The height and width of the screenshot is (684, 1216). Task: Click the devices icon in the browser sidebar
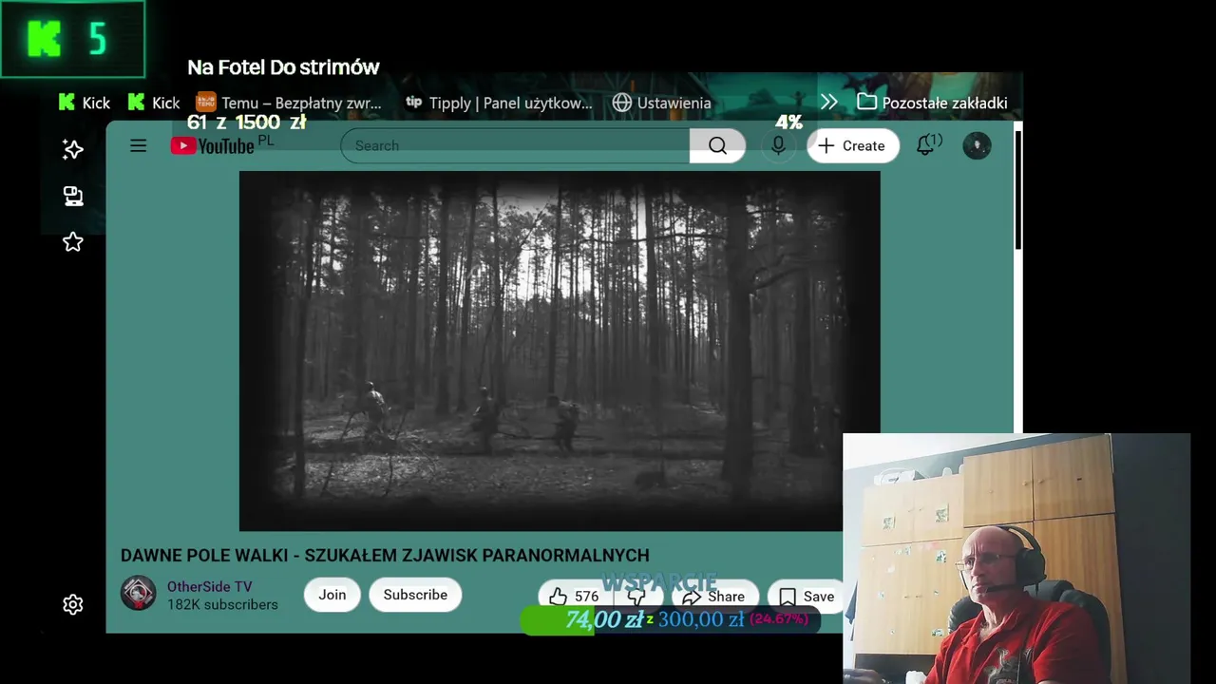(x=72, y=196)
